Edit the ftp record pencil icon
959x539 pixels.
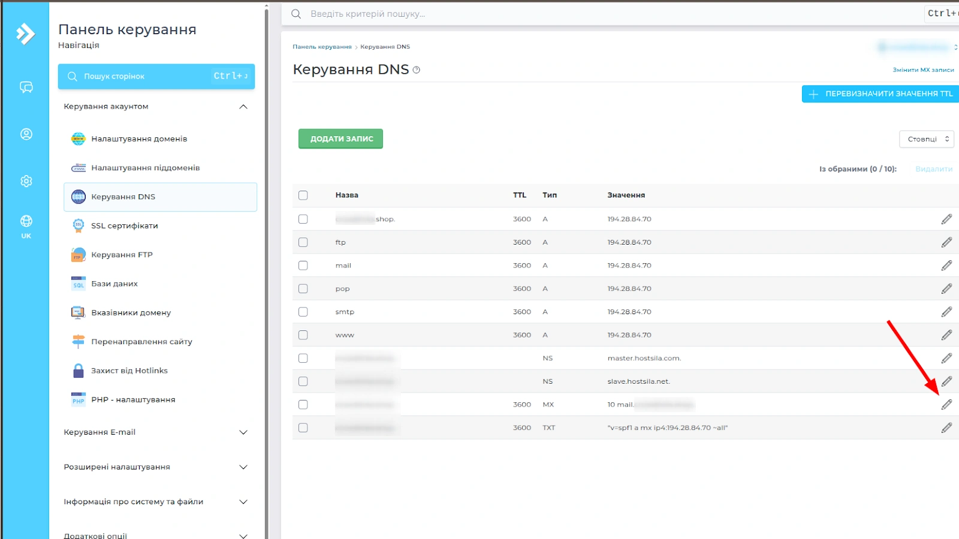pos(946,242)
